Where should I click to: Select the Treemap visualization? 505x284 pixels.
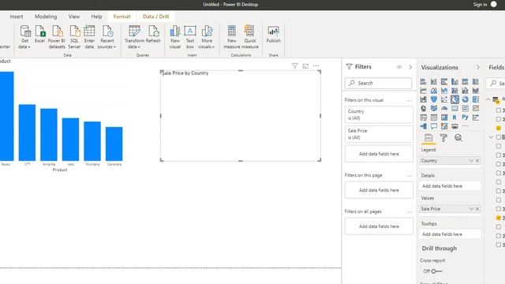pos(475,99)
